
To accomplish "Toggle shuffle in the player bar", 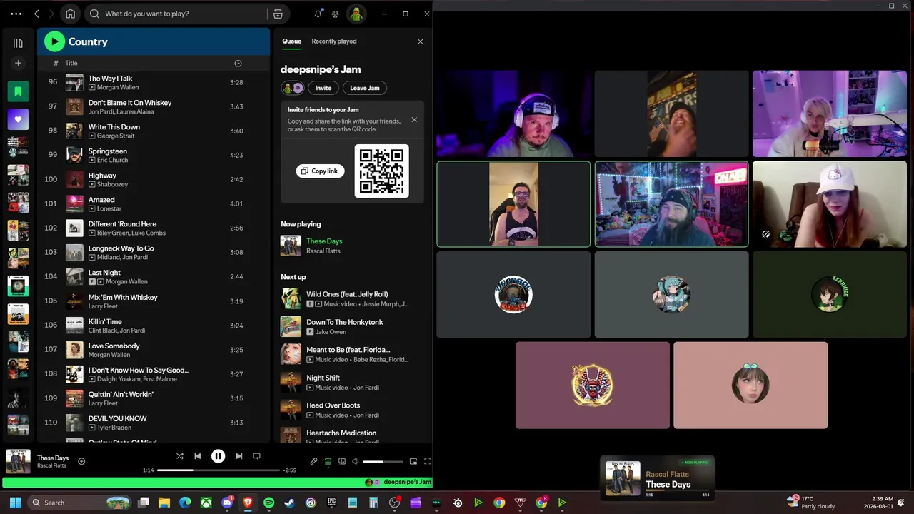I will pos(179,456).
